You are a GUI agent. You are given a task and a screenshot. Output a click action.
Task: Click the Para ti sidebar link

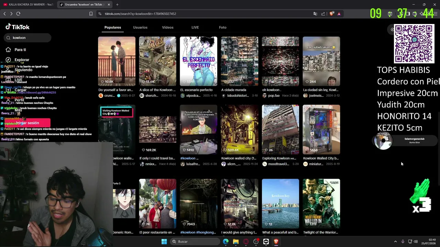pos(20,50)
